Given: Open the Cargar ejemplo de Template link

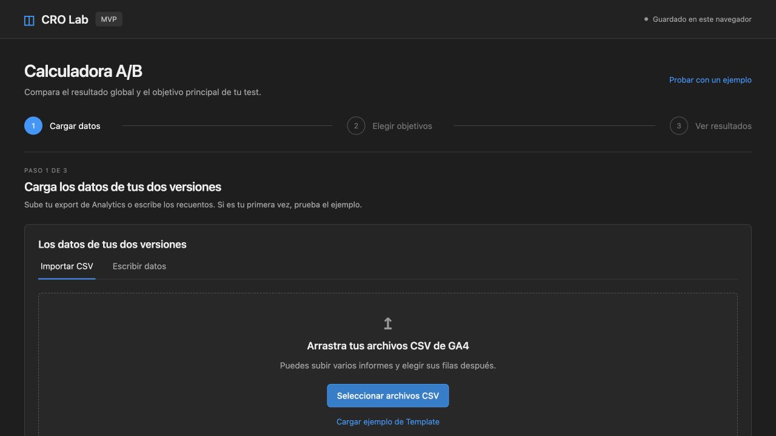Looking at the screenshot, I should (388, 421).
